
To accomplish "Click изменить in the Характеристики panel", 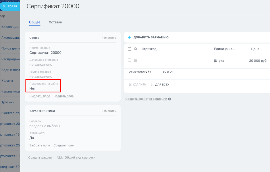I will [x=109, y=111].
